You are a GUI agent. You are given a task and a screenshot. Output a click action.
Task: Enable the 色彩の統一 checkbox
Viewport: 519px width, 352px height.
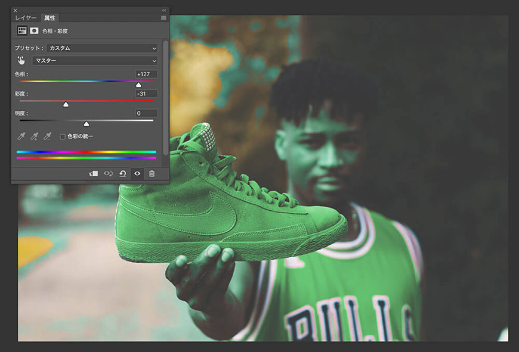coord(63,136)
